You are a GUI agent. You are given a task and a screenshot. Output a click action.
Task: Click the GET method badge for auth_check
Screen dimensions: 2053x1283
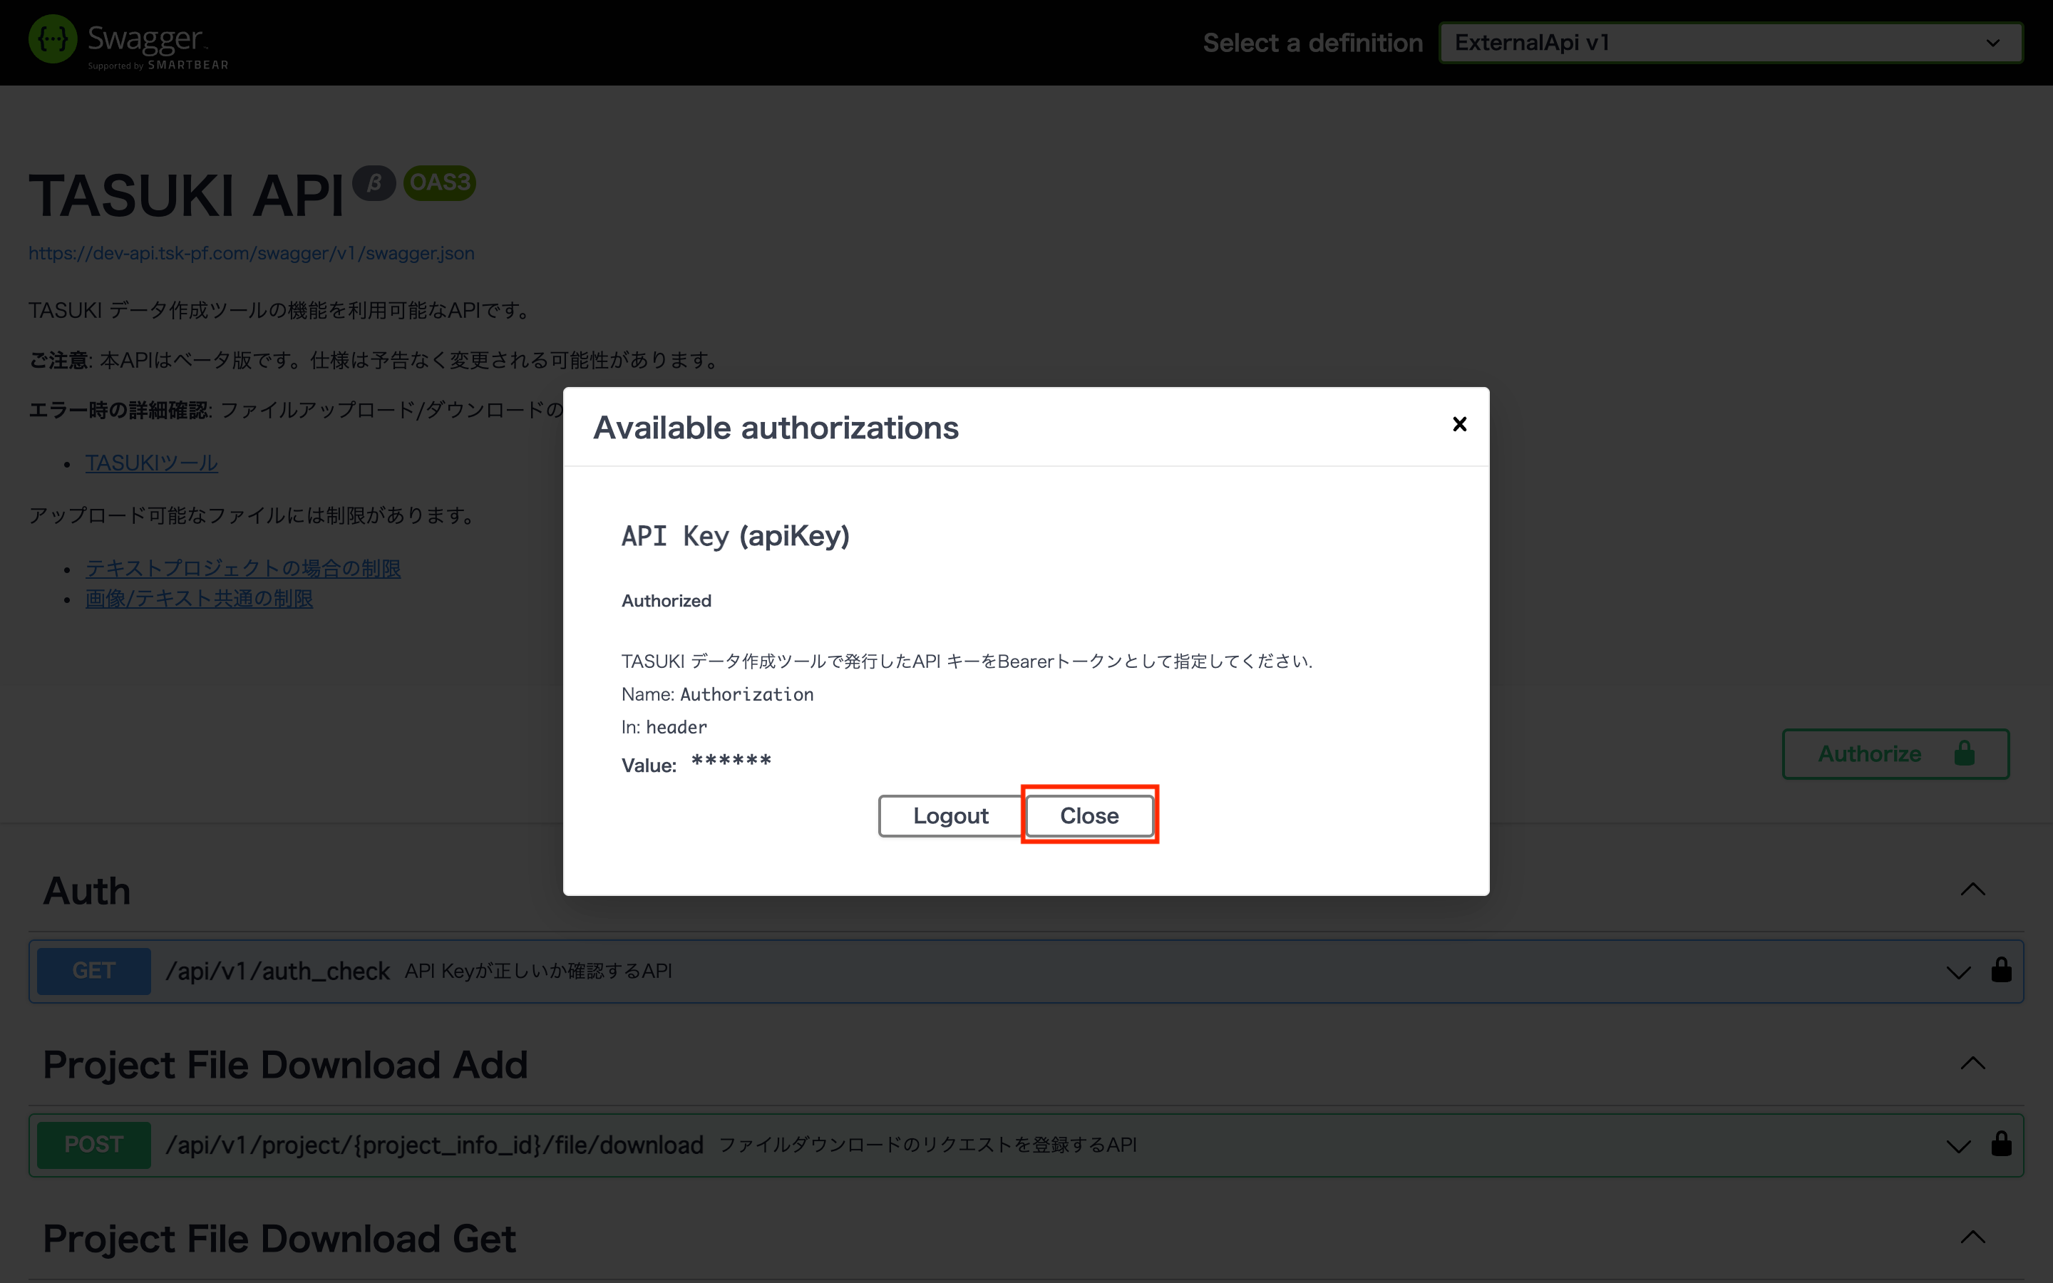(93, 971)
